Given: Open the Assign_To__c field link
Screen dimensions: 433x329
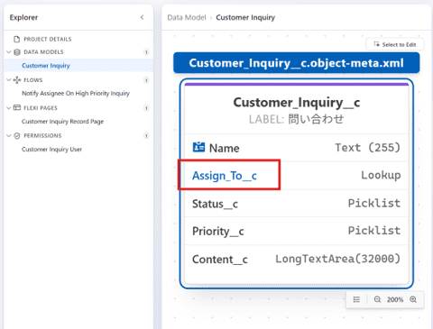Looking at the screenshot, I should coord(225,176).
